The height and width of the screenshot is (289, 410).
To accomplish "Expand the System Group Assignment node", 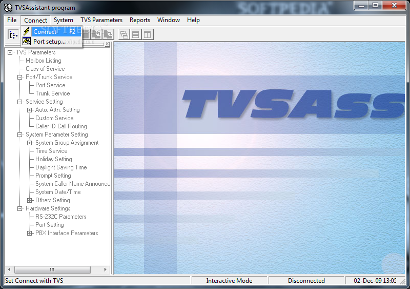I will coord(30,143).
